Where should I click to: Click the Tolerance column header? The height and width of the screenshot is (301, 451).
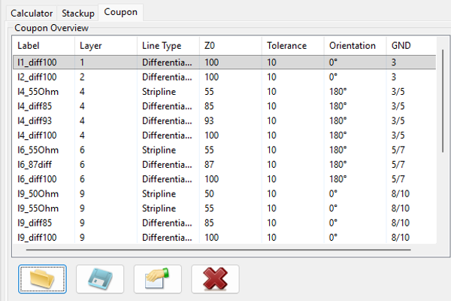click(x=293, y=46)
